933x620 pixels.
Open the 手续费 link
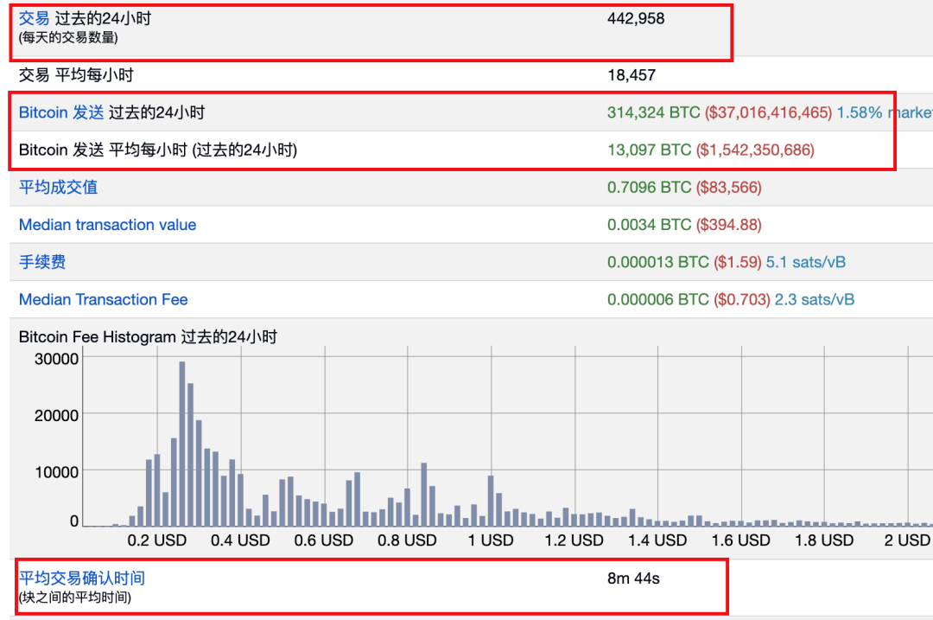42,262
